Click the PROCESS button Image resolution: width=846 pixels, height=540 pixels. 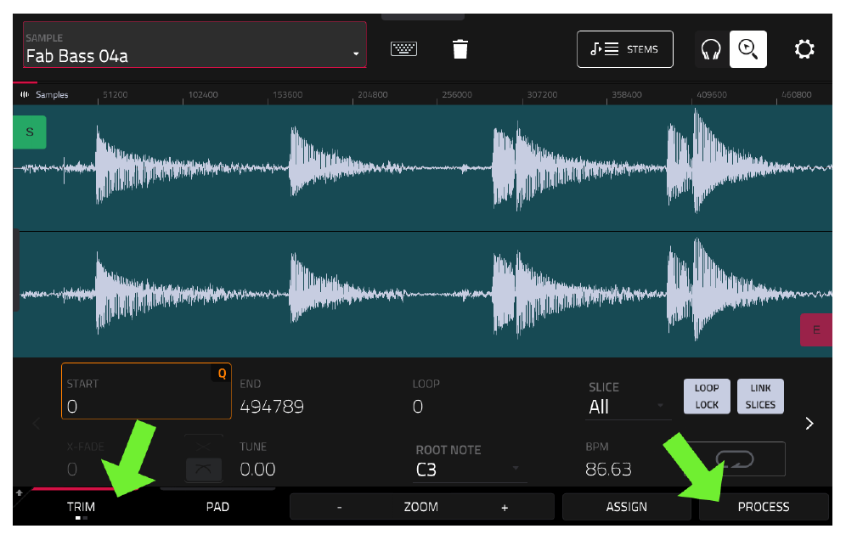pos(764,507)
